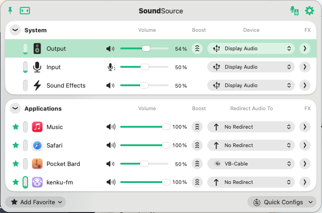
Task: Click Pocket Bard level meter indicator
Action: (x=25, y=164)
